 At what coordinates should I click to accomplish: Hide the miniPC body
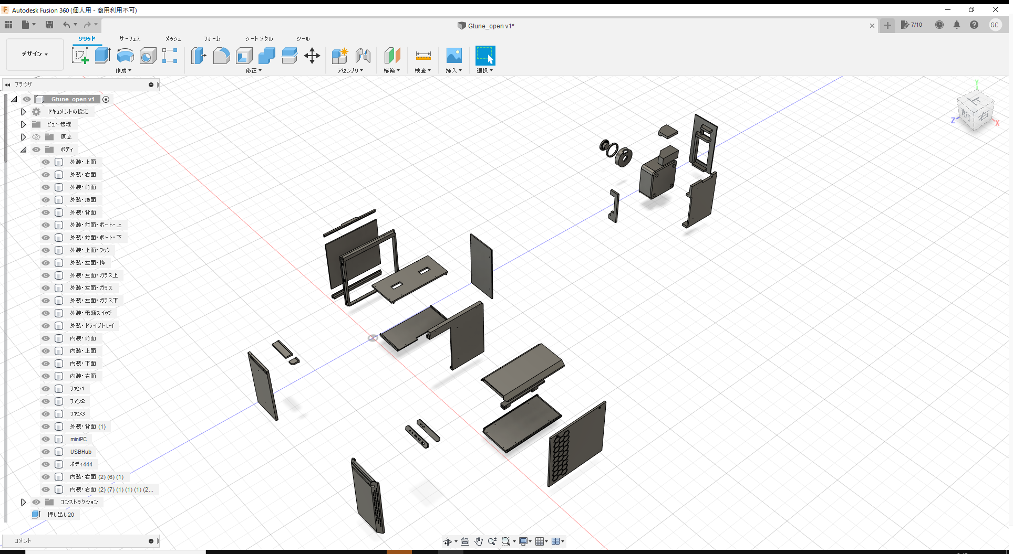pos(46,439)
